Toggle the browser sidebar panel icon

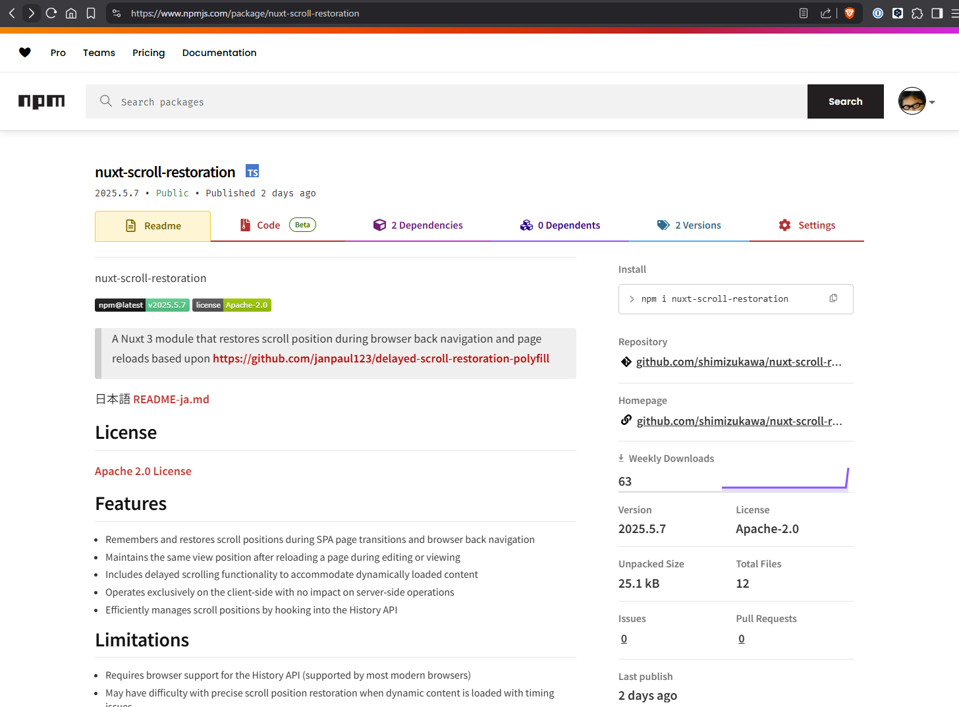[937, 13]
